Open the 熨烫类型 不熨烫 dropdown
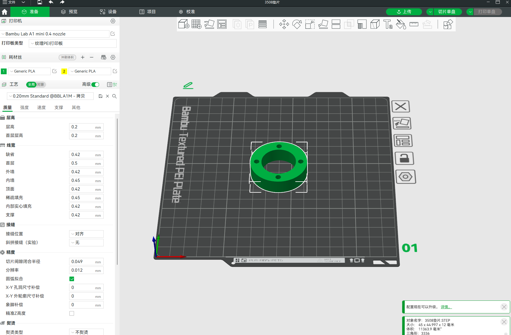 (x=86, y=332)
